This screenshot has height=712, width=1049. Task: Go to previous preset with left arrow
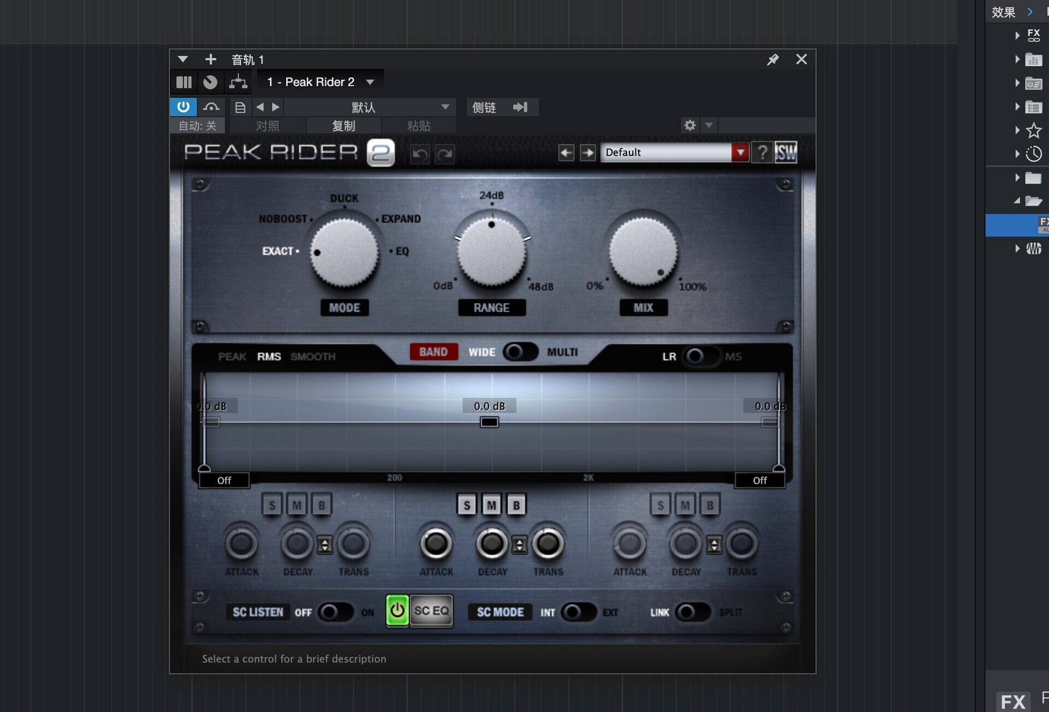tap(566, 152)
